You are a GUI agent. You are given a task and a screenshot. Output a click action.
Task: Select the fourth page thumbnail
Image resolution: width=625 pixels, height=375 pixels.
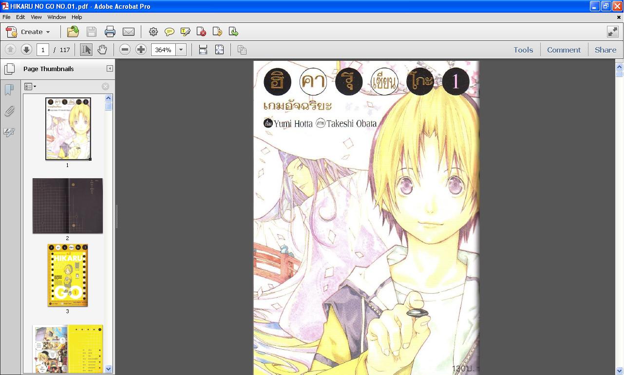(x=68, y=349)
